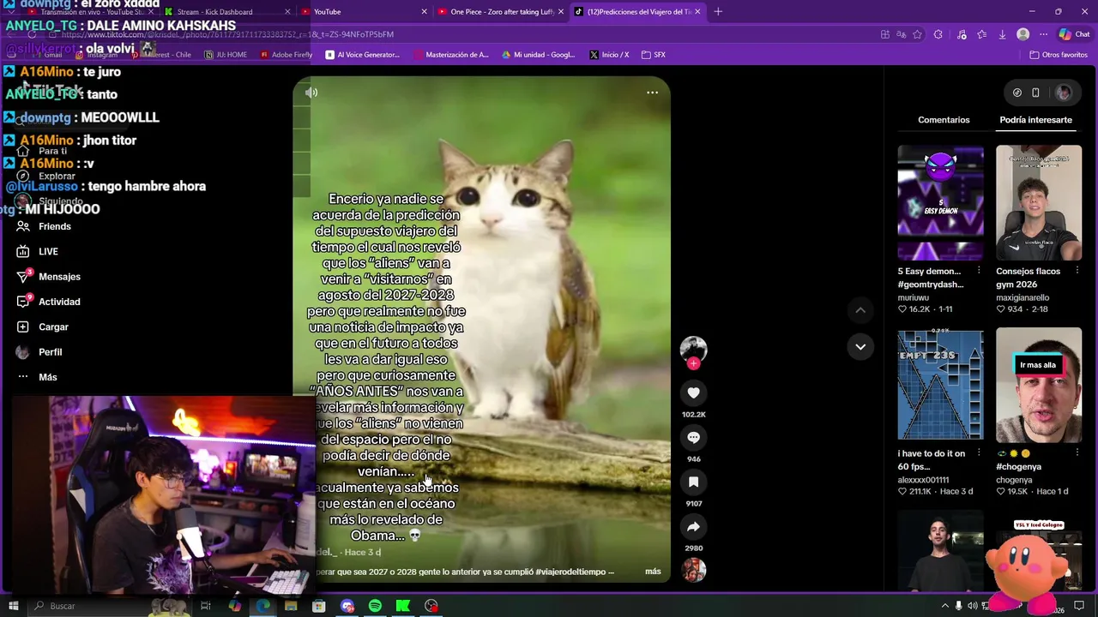Image resolution: width=1098 pixels, height=617 pixels.
Task: Open LIVE in TikTok sidebar
Action: click(x=37, y=251)
